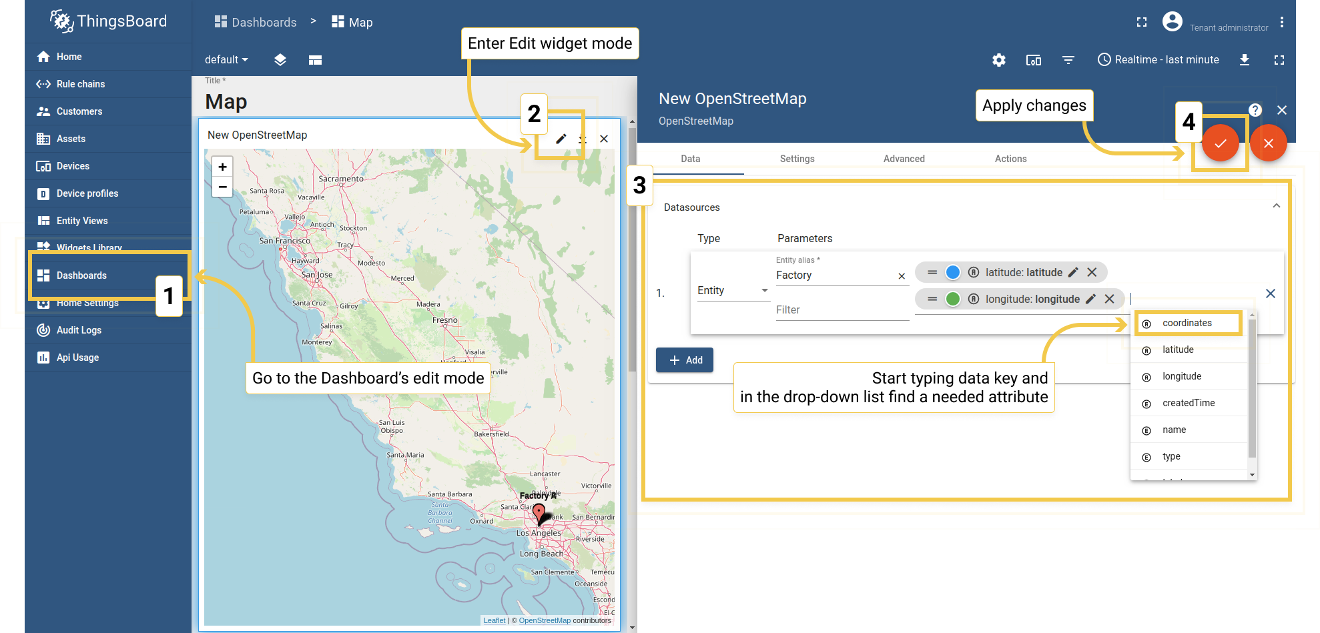Decline changes with the red X button
This screenshot has height=633, width=1320.
point(1269,143)
